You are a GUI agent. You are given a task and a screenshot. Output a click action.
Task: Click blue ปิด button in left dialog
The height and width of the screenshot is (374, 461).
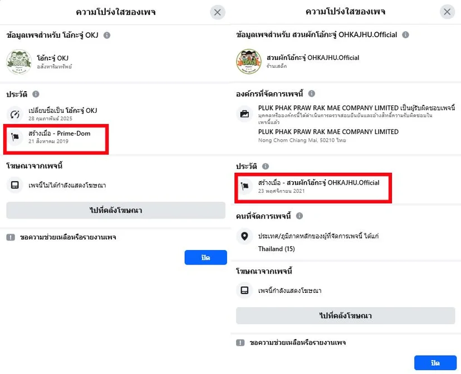(x=206, y=257)
